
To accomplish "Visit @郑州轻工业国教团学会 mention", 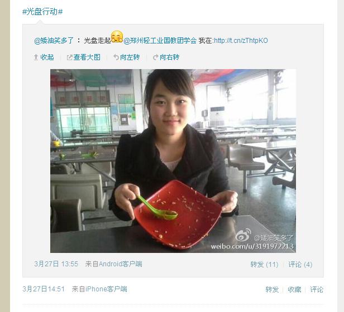I will (x=160, y=41).
